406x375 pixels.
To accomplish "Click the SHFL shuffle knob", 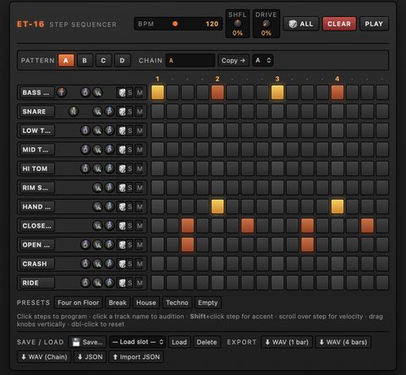I will point(238,23).
